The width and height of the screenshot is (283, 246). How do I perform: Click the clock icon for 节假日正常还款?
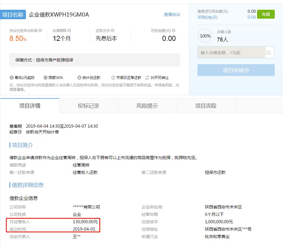click(113, 78)
